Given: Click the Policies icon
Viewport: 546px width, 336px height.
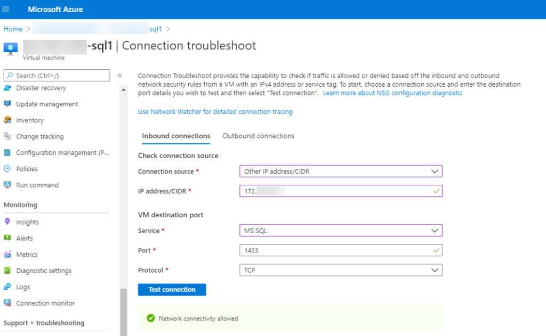Looking at the screenshot, I should click(7, 169).
